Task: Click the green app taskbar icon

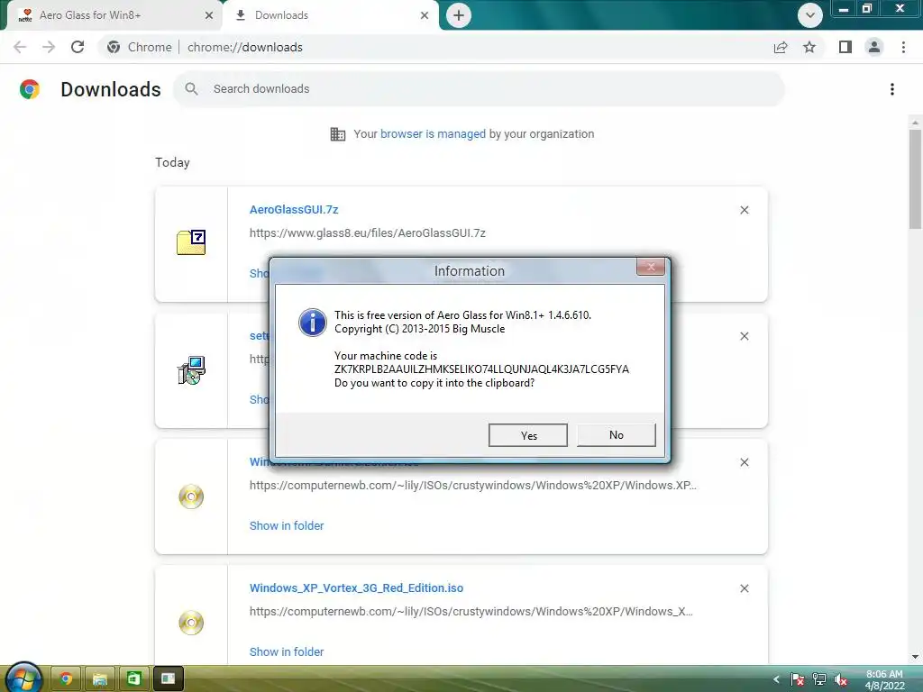Action: [x=133, y=678]
